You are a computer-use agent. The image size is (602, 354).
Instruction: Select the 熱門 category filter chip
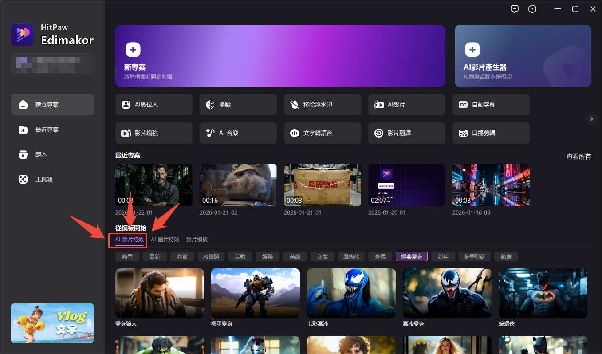127,256
